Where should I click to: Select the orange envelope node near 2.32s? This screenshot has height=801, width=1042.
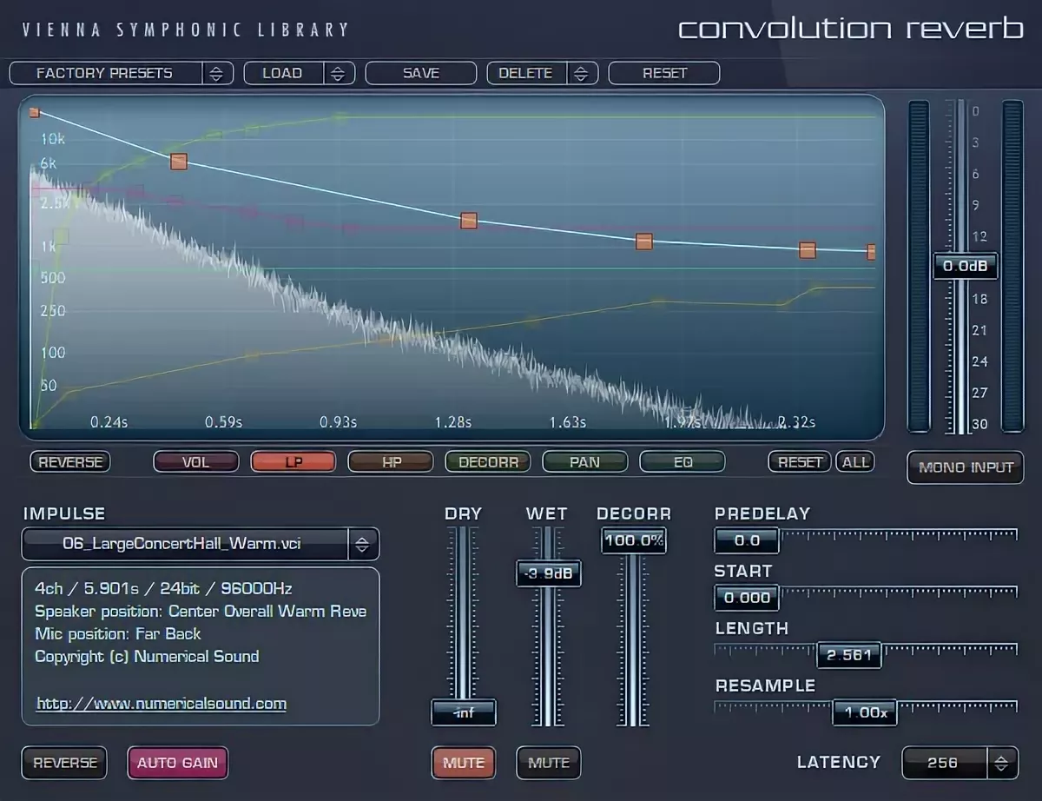(x=808, y=250)
